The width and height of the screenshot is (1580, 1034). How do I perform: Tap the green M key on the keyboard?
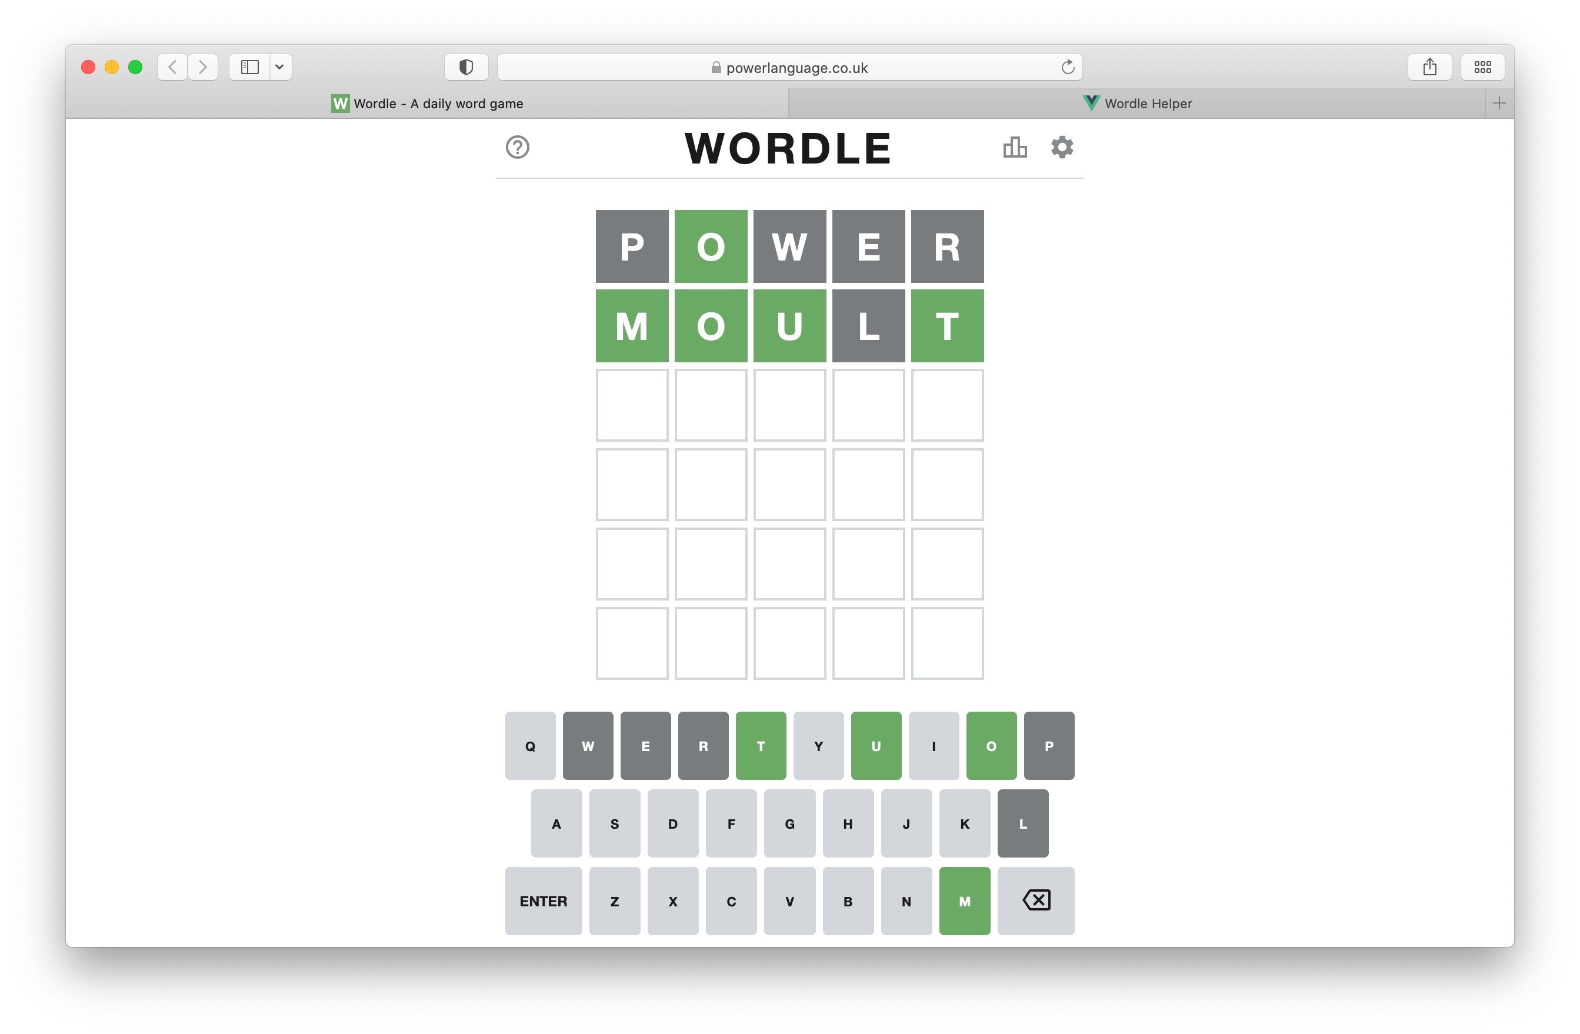point(965,900)
